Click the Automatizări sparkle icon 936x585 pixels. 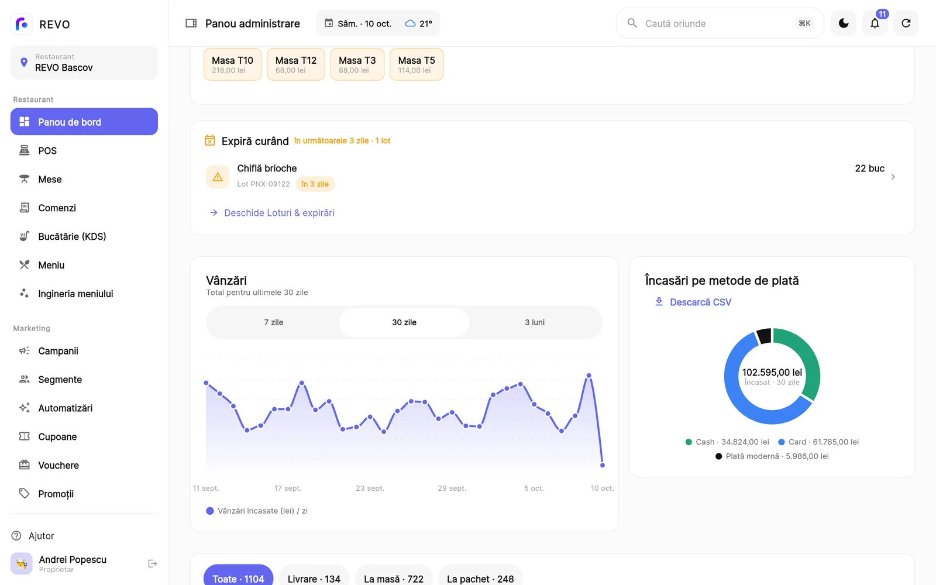(24, 408)
